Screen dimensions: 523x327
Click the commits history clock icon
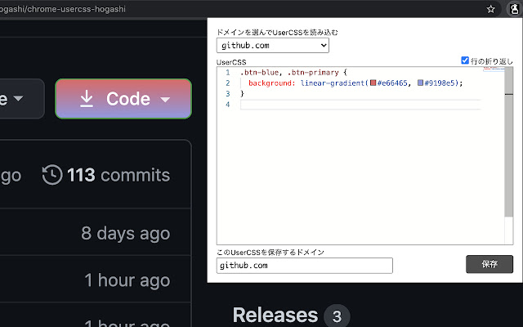[52, 175]
